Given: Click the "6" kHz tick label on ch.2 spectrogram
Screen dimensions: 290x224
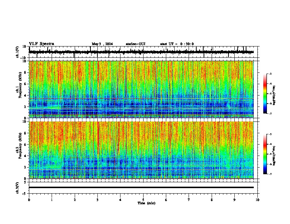Looking at the screenshot, I should (x=25, y=145).
